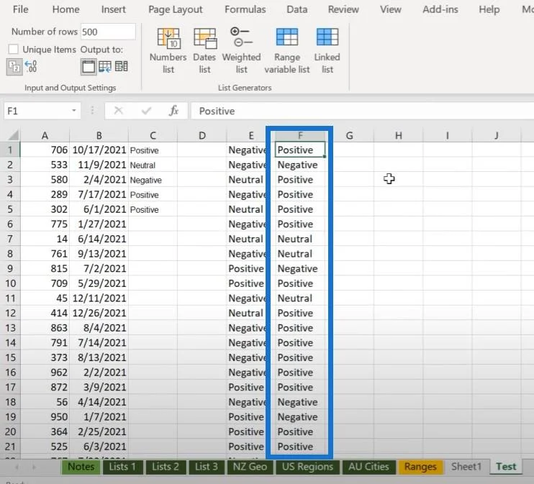The image size is (534, 484).
Task: Open the Dates list generator
Action: pos(204,51)
